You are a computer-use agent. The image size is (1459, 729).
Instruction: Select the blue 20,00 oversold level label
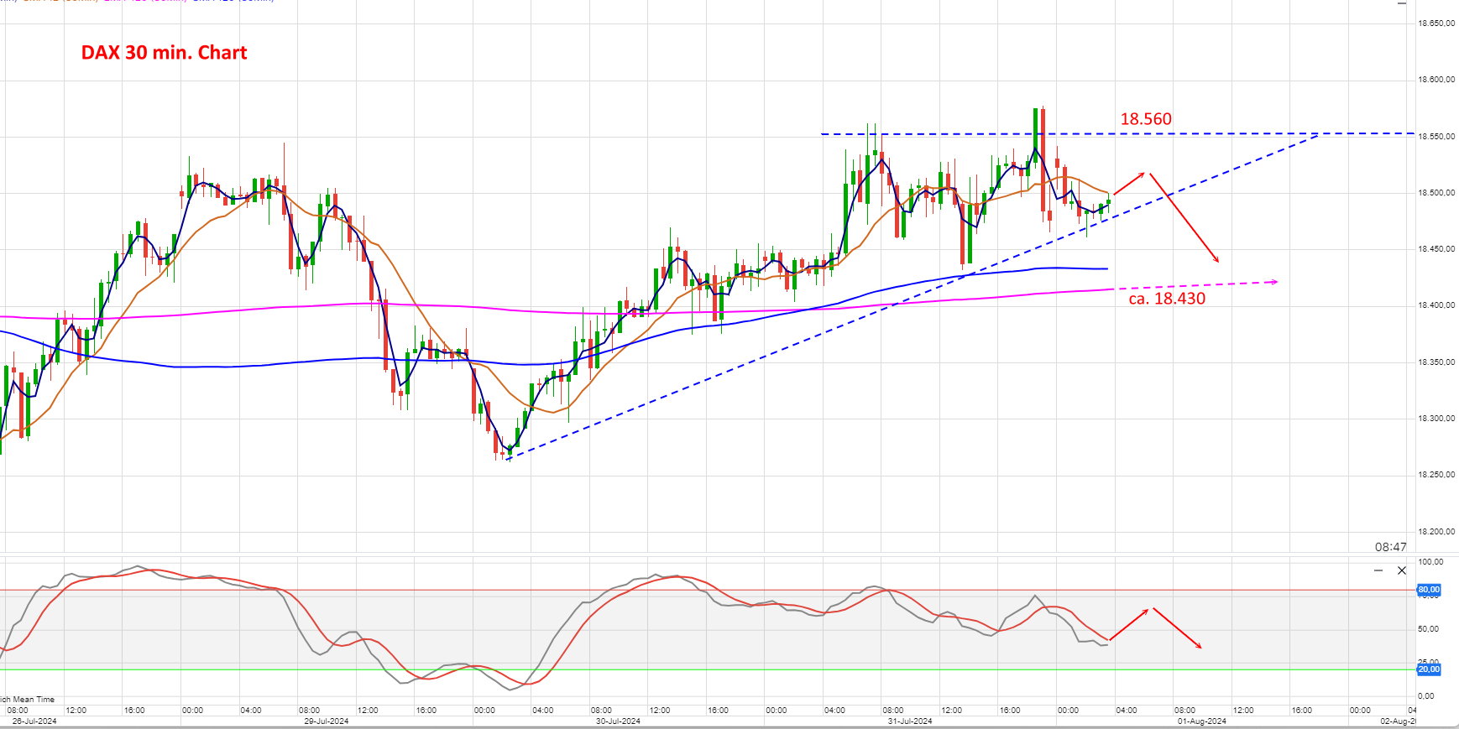point(1429,669)
